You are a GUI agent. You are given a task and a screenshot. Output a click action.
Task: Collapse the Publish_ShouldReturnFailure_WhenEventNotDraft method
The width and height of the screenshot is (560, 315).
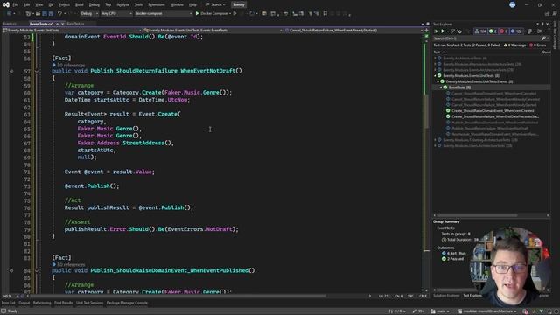37,71
